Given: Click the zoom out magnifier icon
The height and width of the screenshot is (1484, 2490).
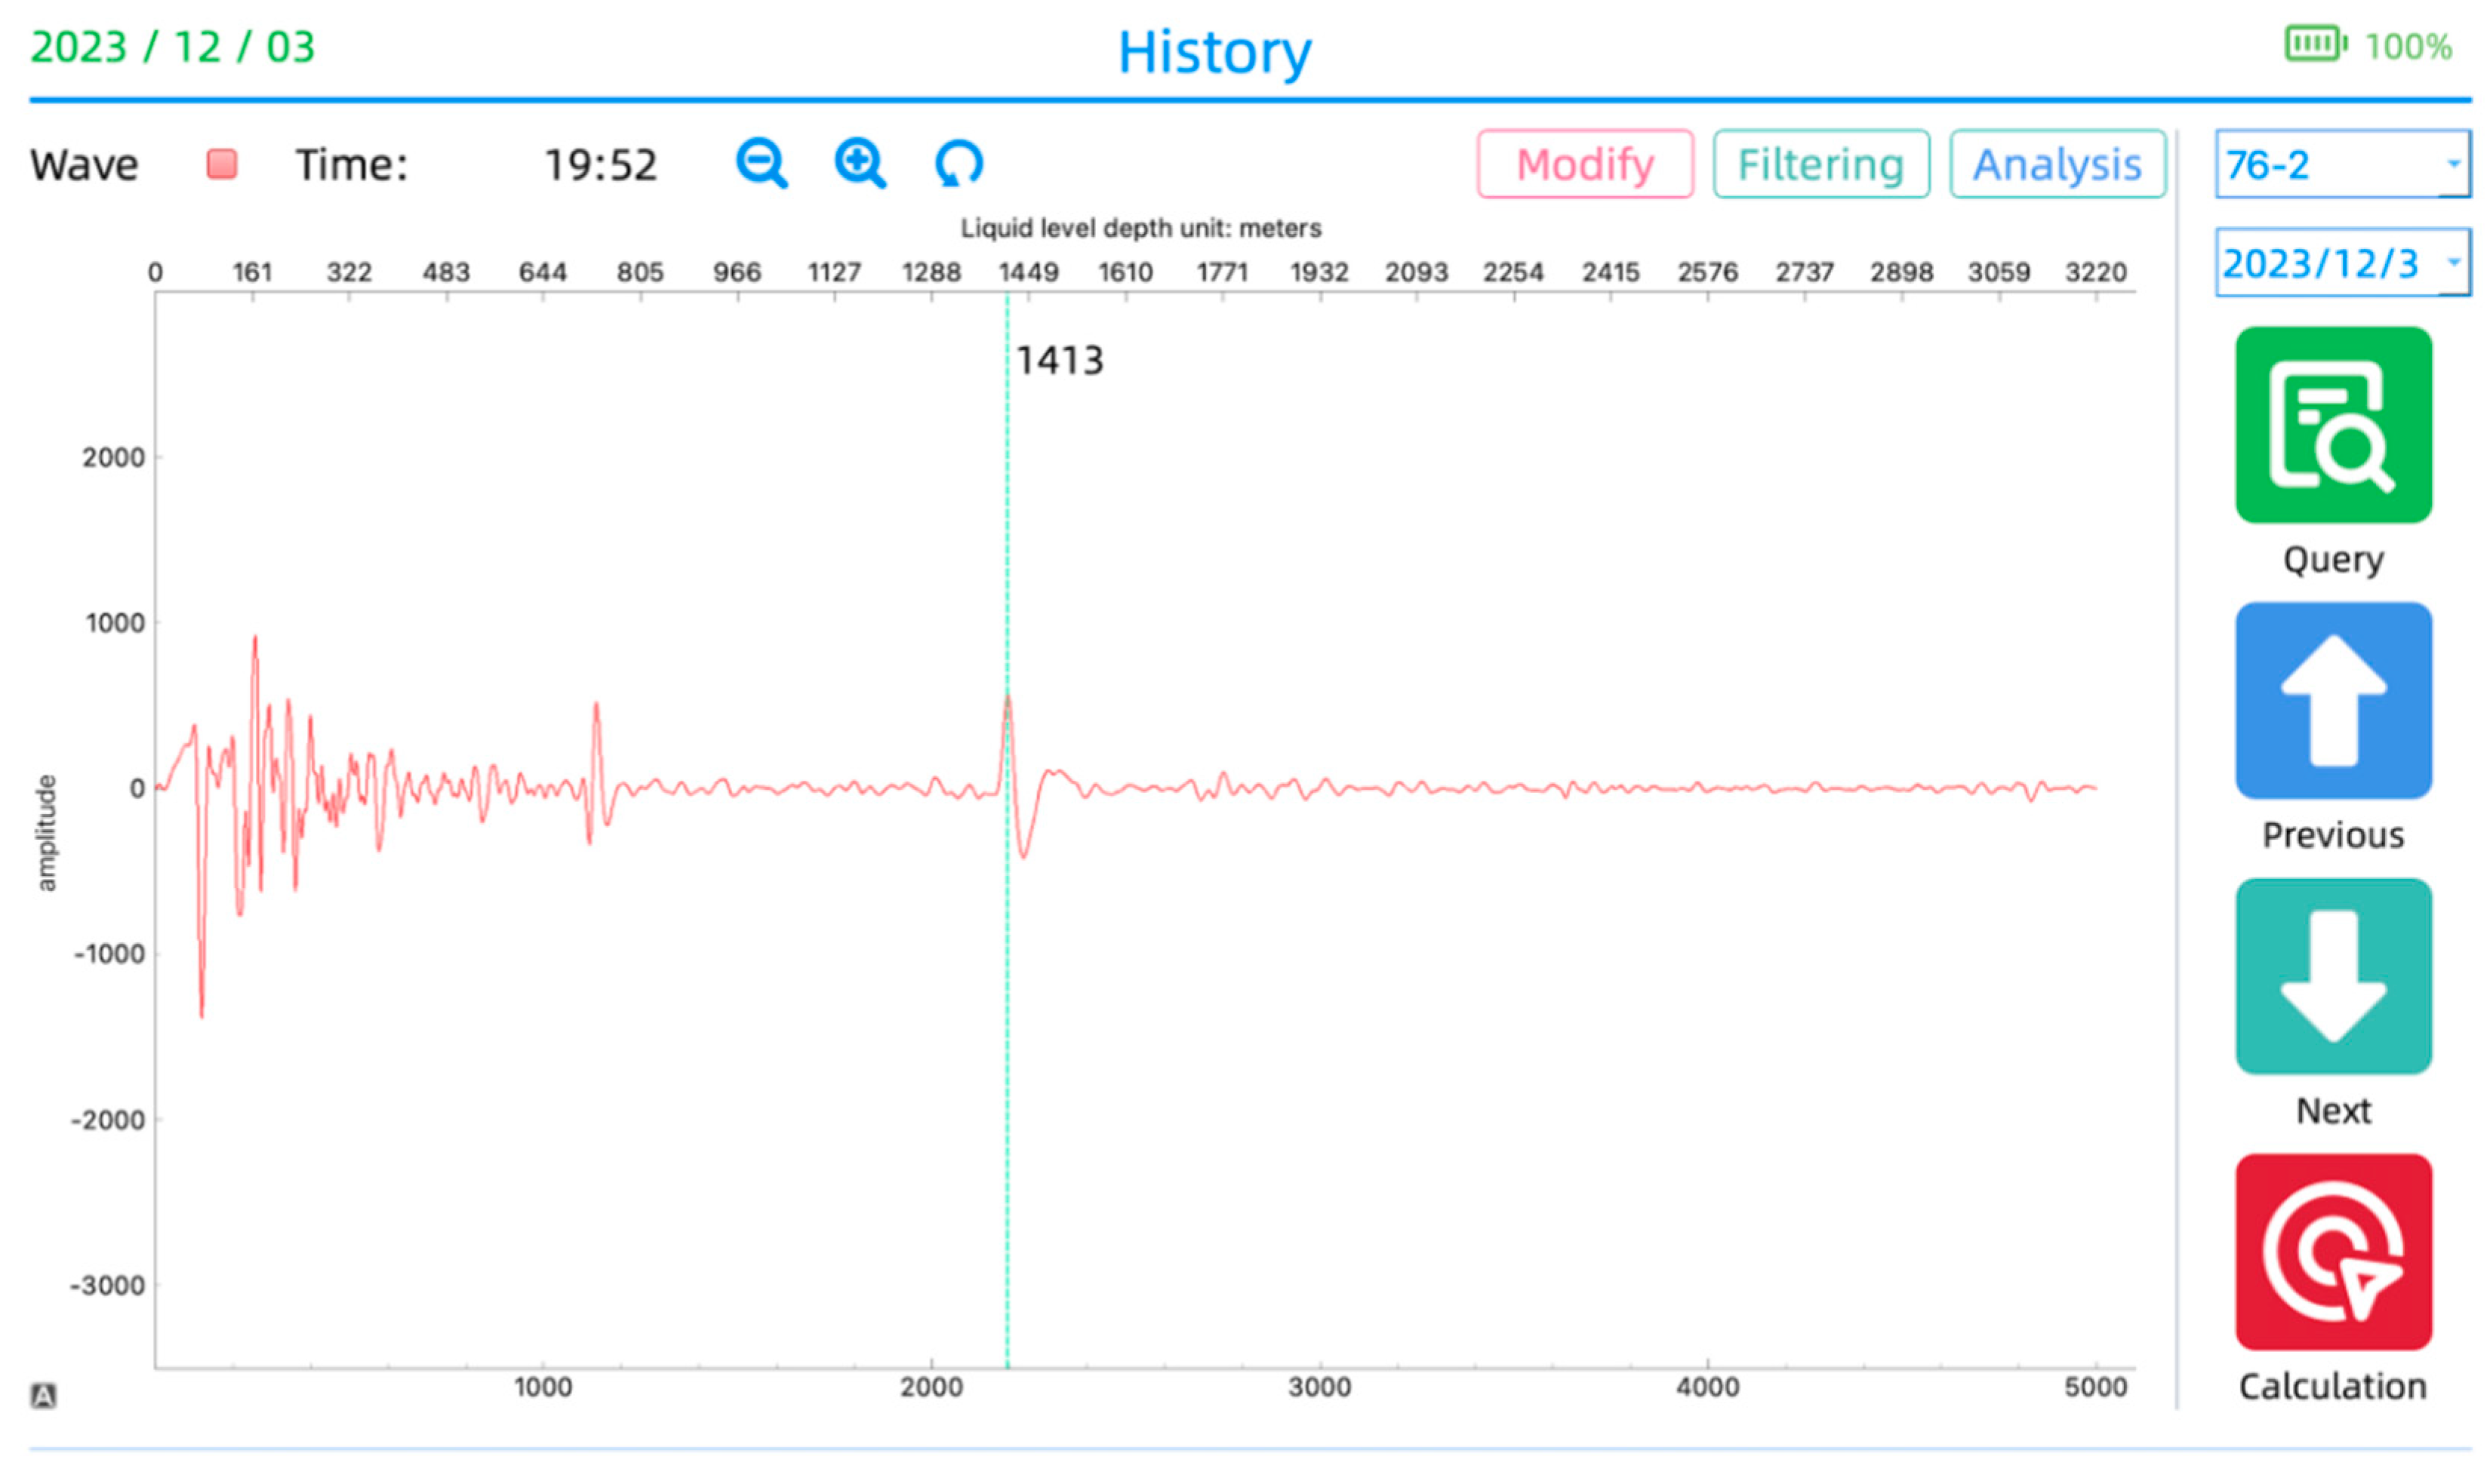Looking at the screenshot, I should (762, 164).
